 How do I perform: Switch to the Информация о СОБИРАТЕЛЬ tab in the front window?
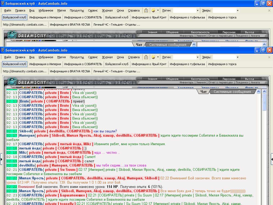(83, 64)
